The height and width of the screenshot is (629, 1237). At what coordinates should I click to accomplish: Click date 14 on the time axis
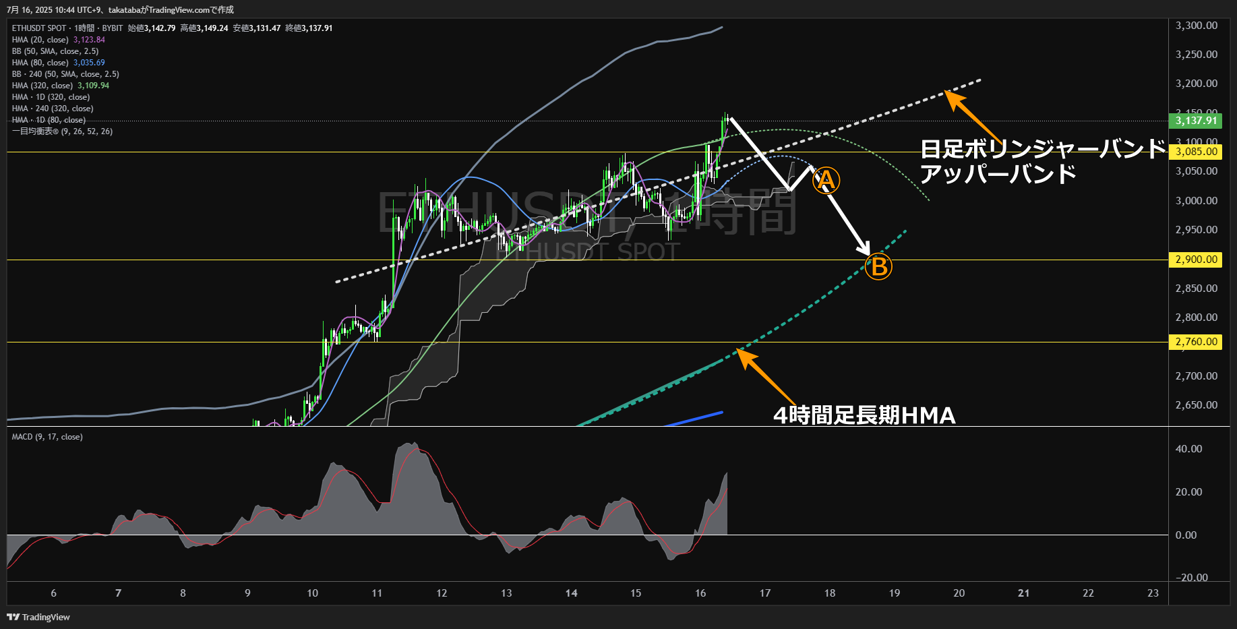[x=571, y=593]
